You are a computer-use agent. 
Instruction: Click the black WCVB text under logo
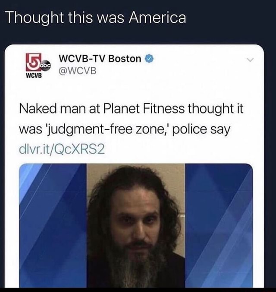pos(34,75)
